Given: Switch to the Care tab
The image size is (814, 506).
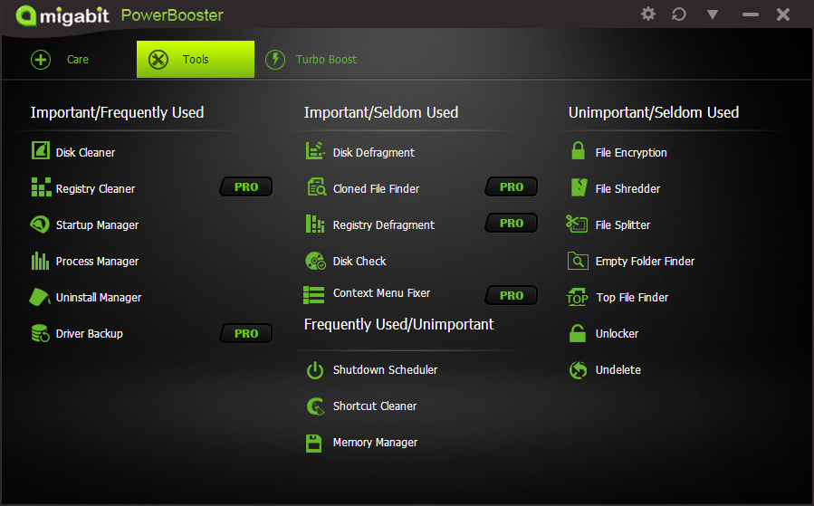Looking at the screenshot, I should 62,60.
